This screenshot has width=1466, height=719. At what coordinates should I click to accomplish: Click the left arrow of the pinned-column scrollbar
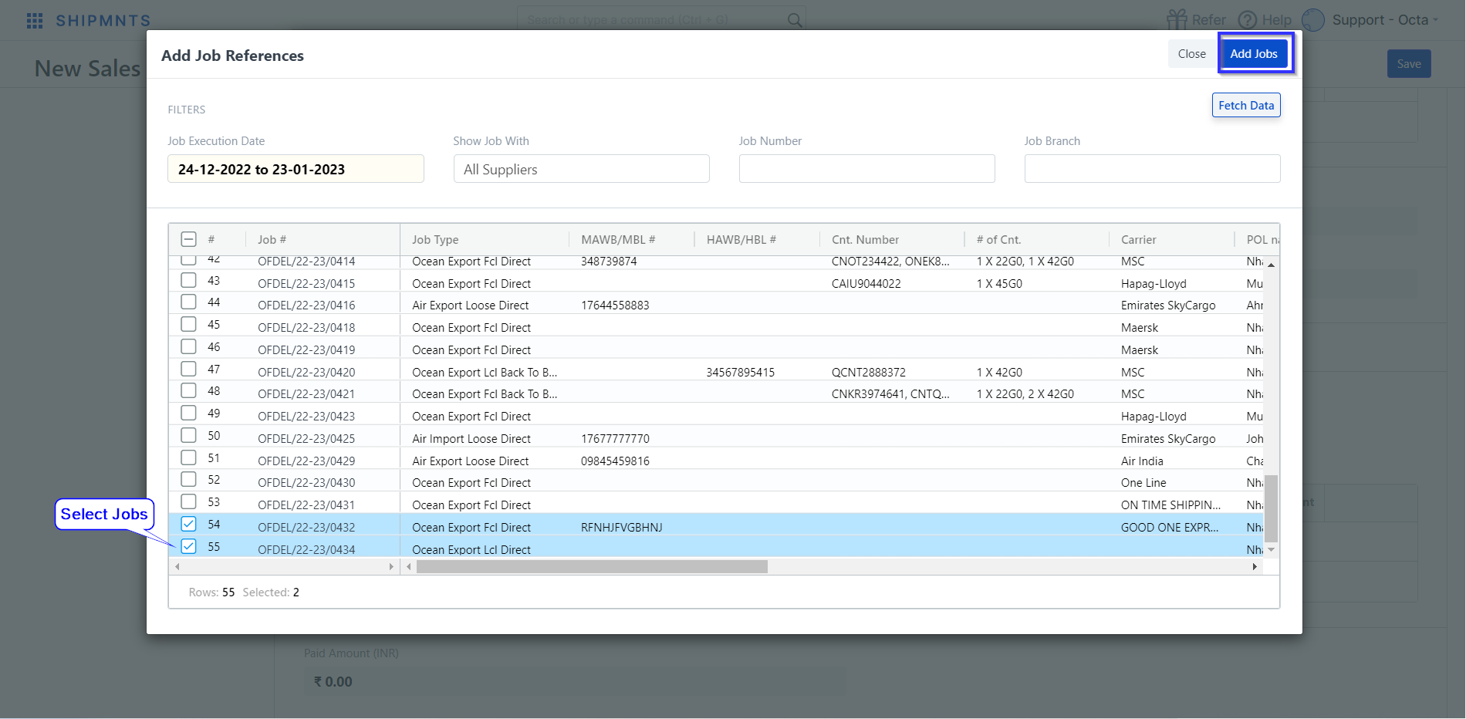(177, 567)
